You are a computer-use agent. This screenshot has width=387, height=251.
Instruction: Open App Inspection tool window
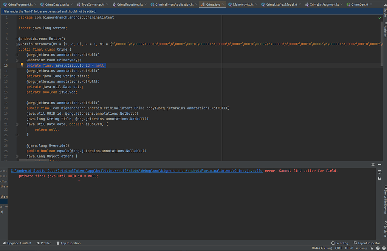(x=68, y=243)
